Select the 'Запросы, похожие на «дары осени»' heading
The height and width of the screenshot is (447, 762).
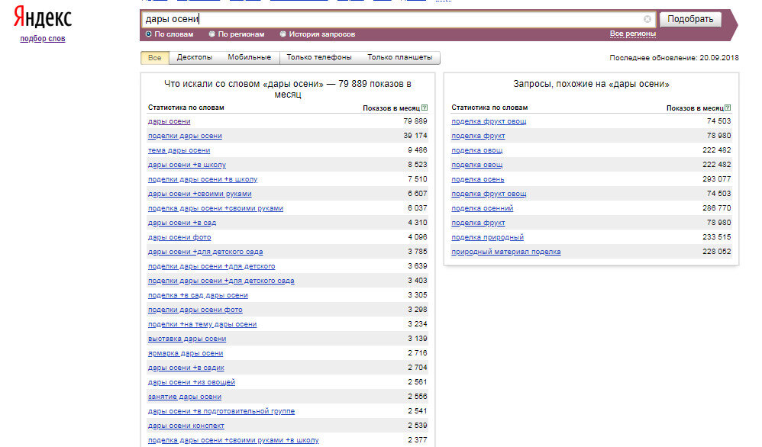pos(591,84)
